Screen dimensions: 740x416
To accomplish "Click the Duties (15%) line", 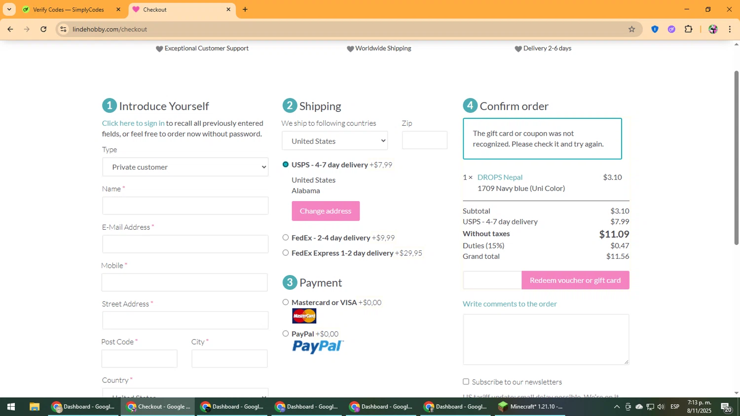I will coord(546,245).
